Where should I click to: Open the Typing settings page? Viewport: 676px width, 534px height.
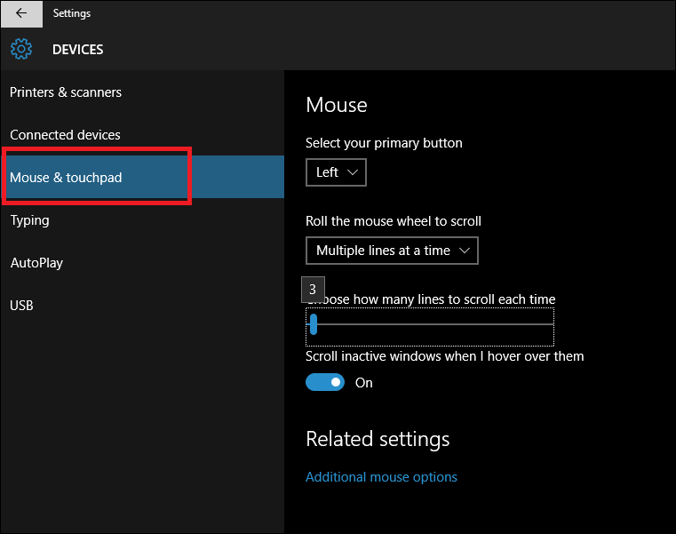tap(29, 220)
